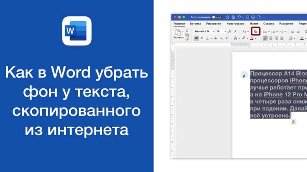Increase paragraph indent
Viewport: 307px width, 172px height.
tap(298, 31)
